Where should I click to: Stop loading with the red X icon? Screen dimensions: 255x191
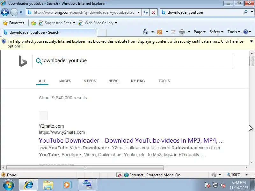pos(153,12)
